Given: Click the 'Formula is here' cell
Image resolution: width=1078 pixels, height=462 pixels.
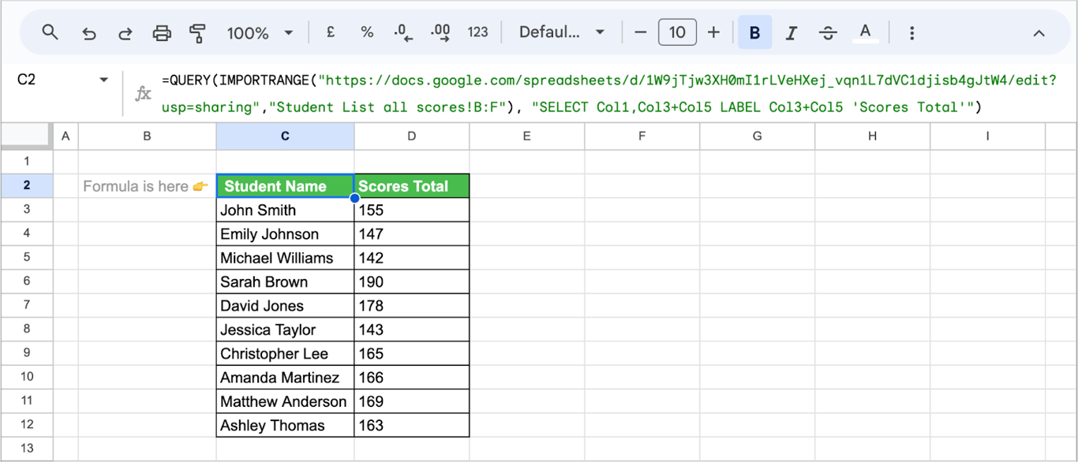Looking at the screenshot, I should [x=148, y=186].
